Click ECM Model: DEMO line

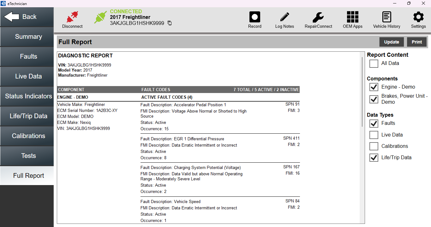coord(75,117)
